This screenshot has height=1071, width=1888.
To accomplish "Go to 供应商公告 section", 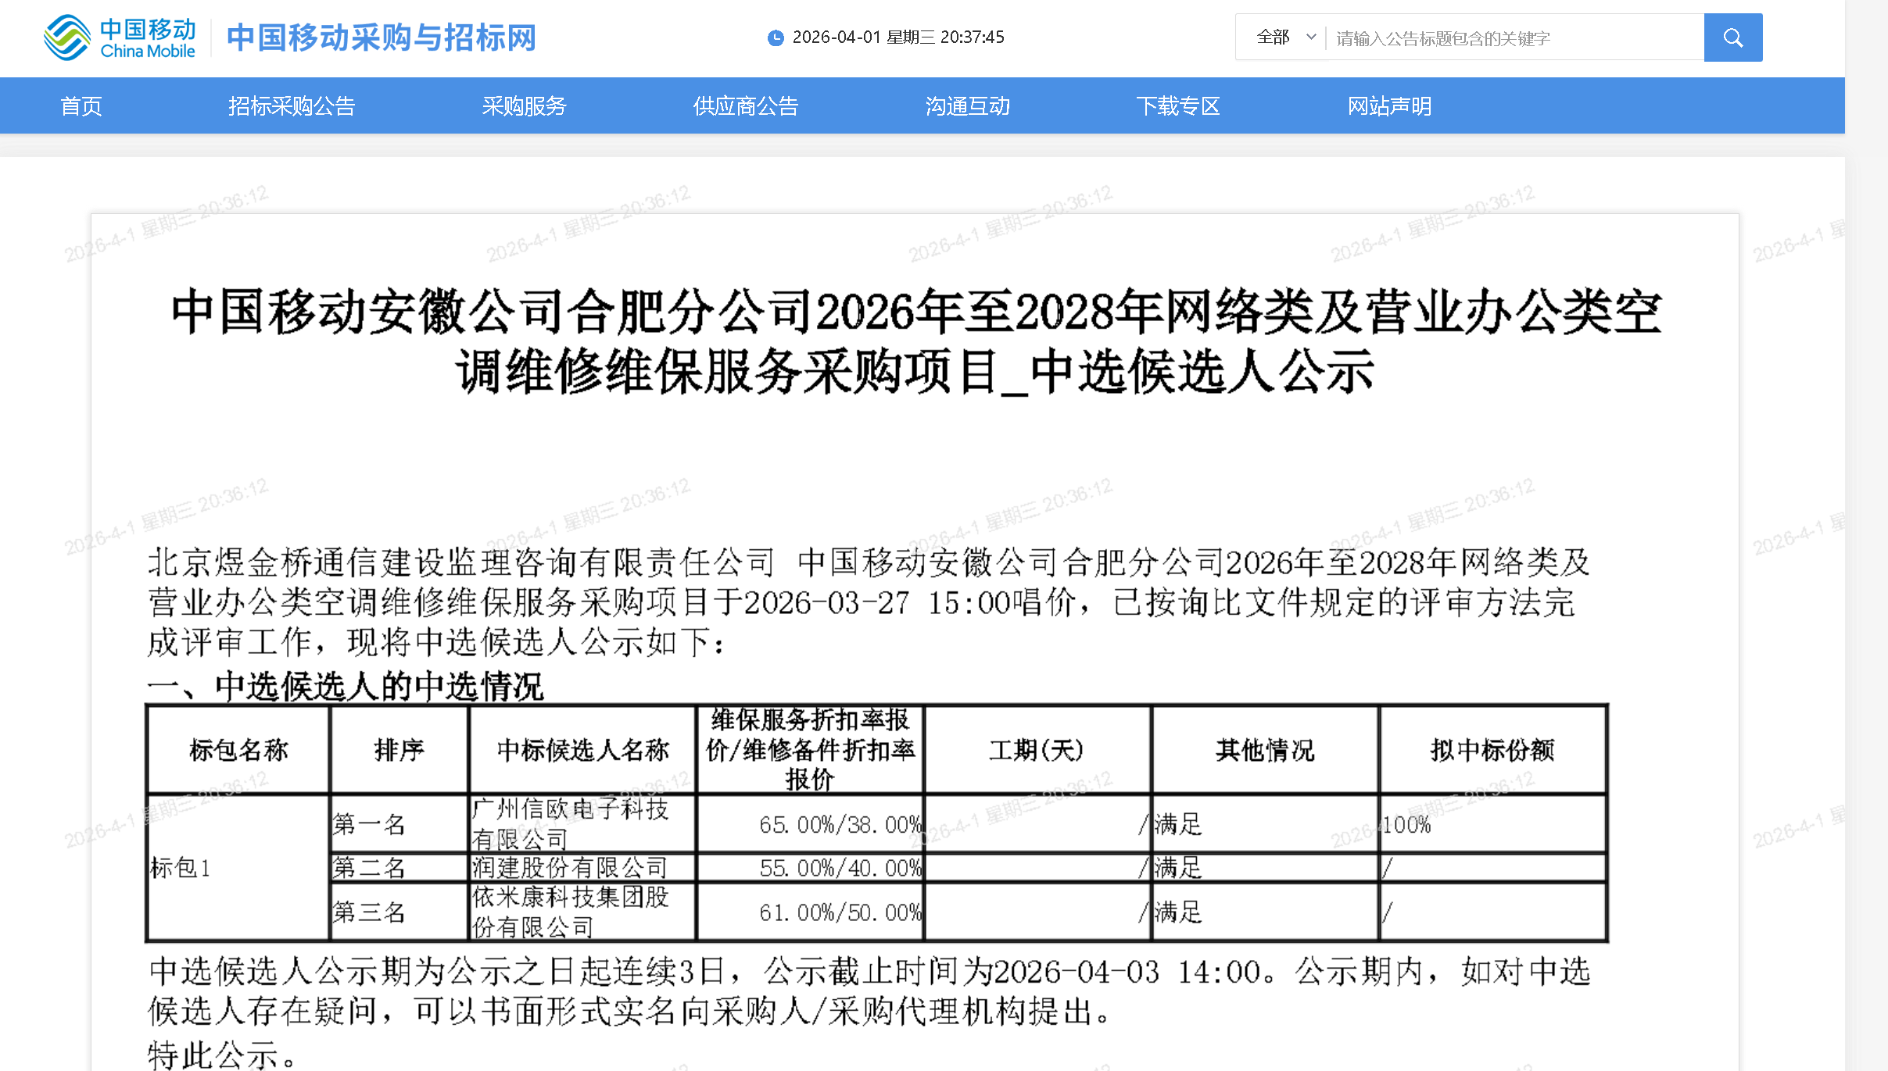I will click(745, 106).
